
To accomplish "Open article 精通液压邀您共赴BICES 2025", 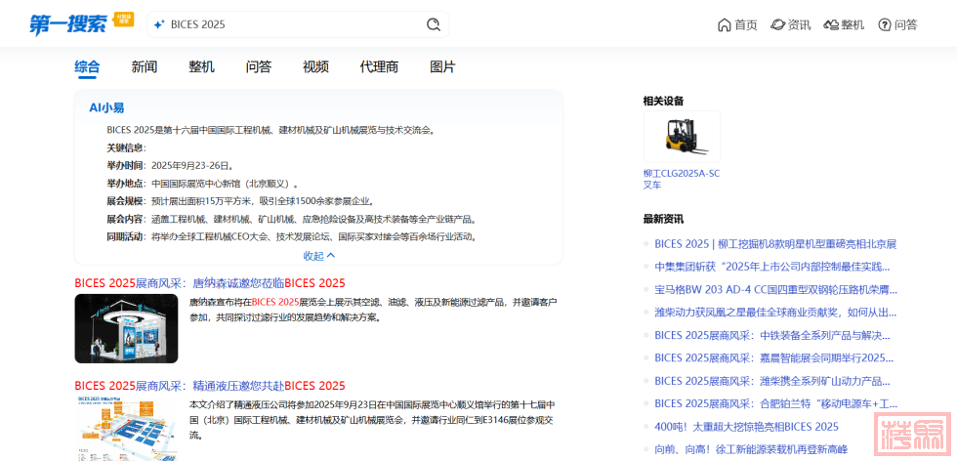I will (x=210, y=386).
